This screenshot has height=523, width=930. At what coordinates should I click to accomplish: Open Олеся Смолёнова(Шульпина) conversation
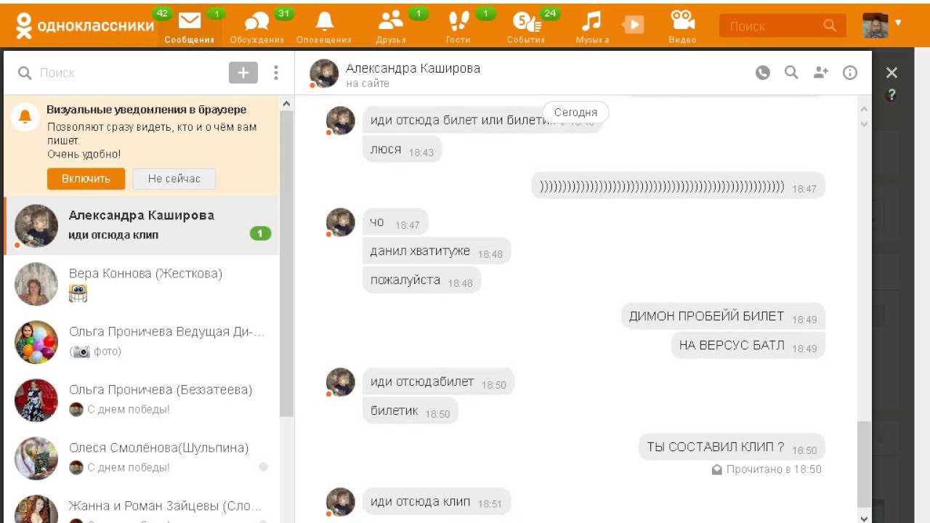(142, 458)
